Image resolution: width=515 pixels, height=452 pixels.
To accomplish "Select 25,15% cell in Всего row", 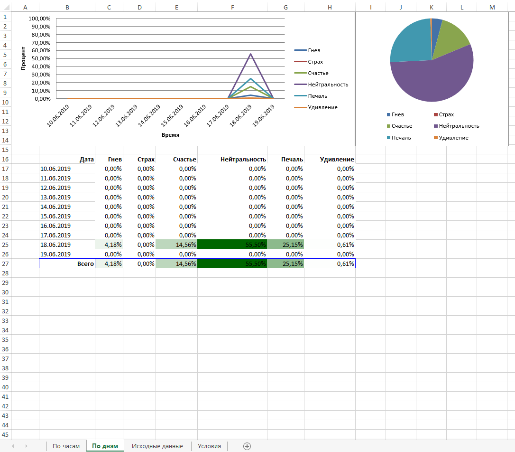I will (x=285, y=264).
